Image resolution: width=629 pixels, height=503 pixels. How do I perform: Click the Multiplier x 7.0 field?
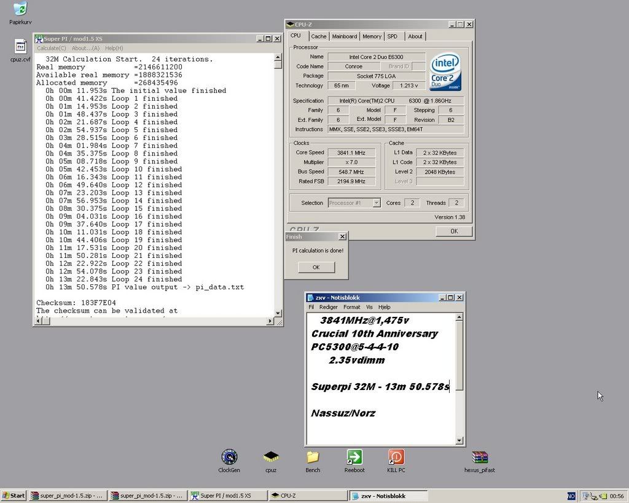click(x=351, y=162)
